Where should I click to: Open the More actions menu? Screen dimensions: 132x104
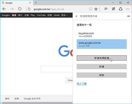coord(128,9)
